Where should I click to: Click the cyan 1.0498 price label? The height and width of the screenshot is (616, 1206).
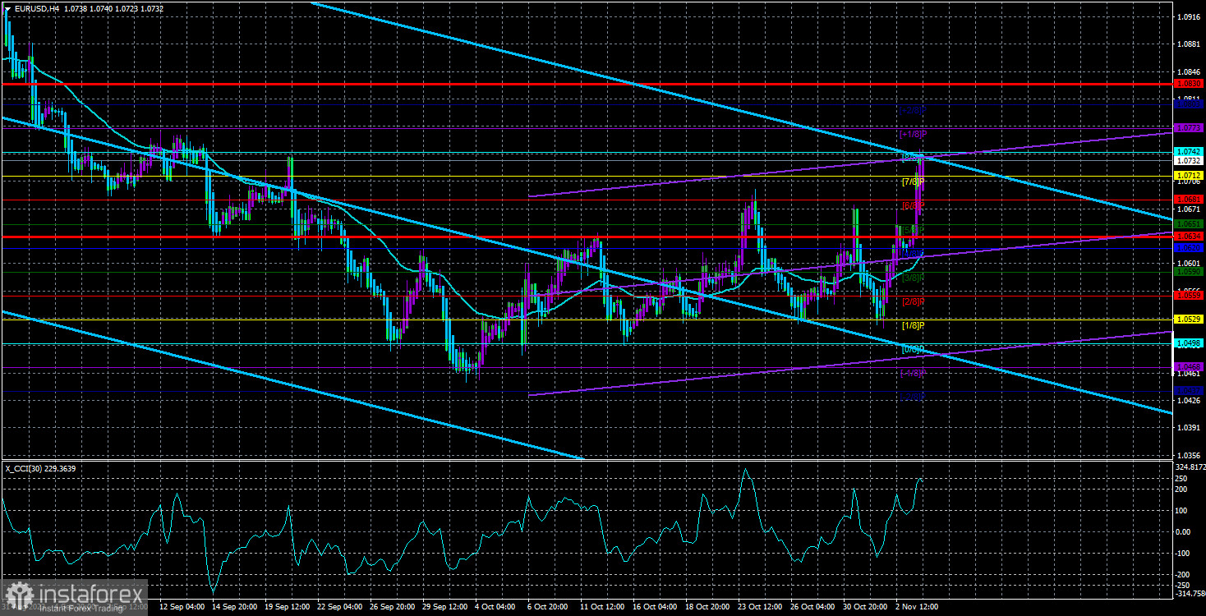coord(1189,343)
